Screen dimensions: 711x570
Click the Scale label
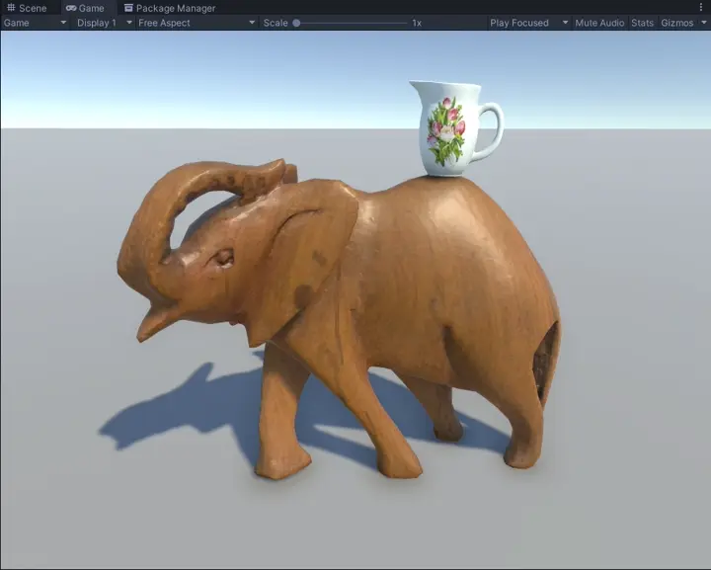coord(276,23)
